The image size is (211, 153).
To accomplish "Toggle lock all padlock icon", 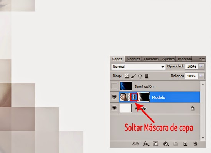I will pos(147,76).
